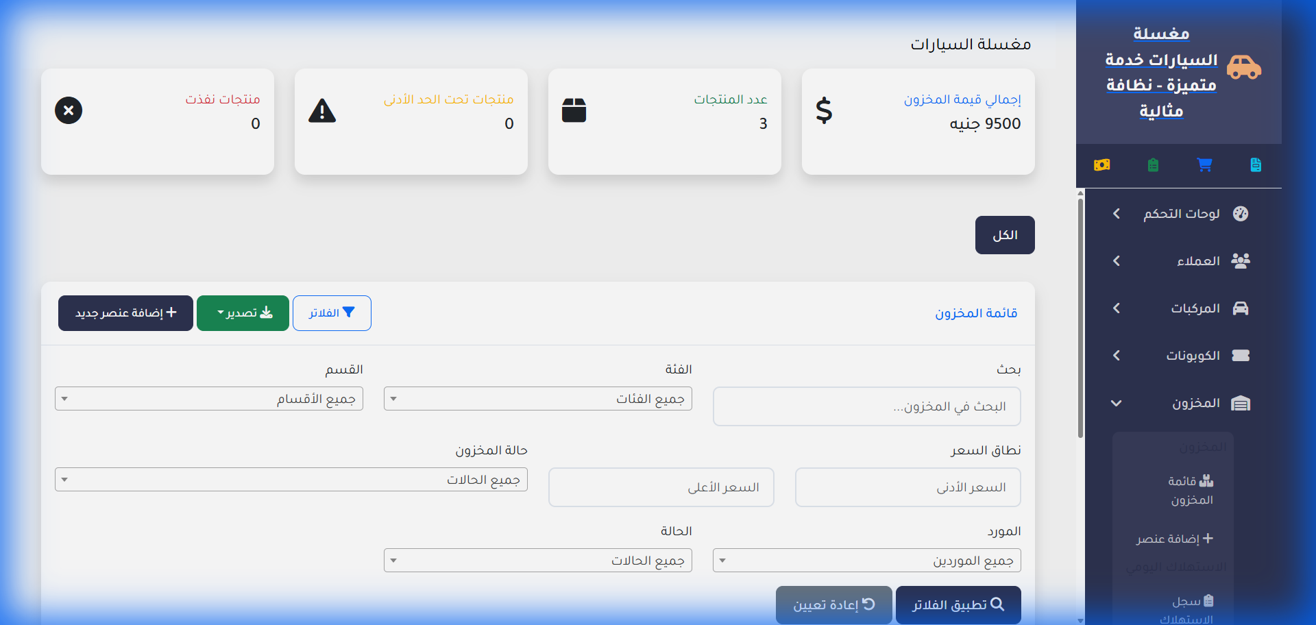Click تطبيق الفلاتر apply button

pos(958,605)
